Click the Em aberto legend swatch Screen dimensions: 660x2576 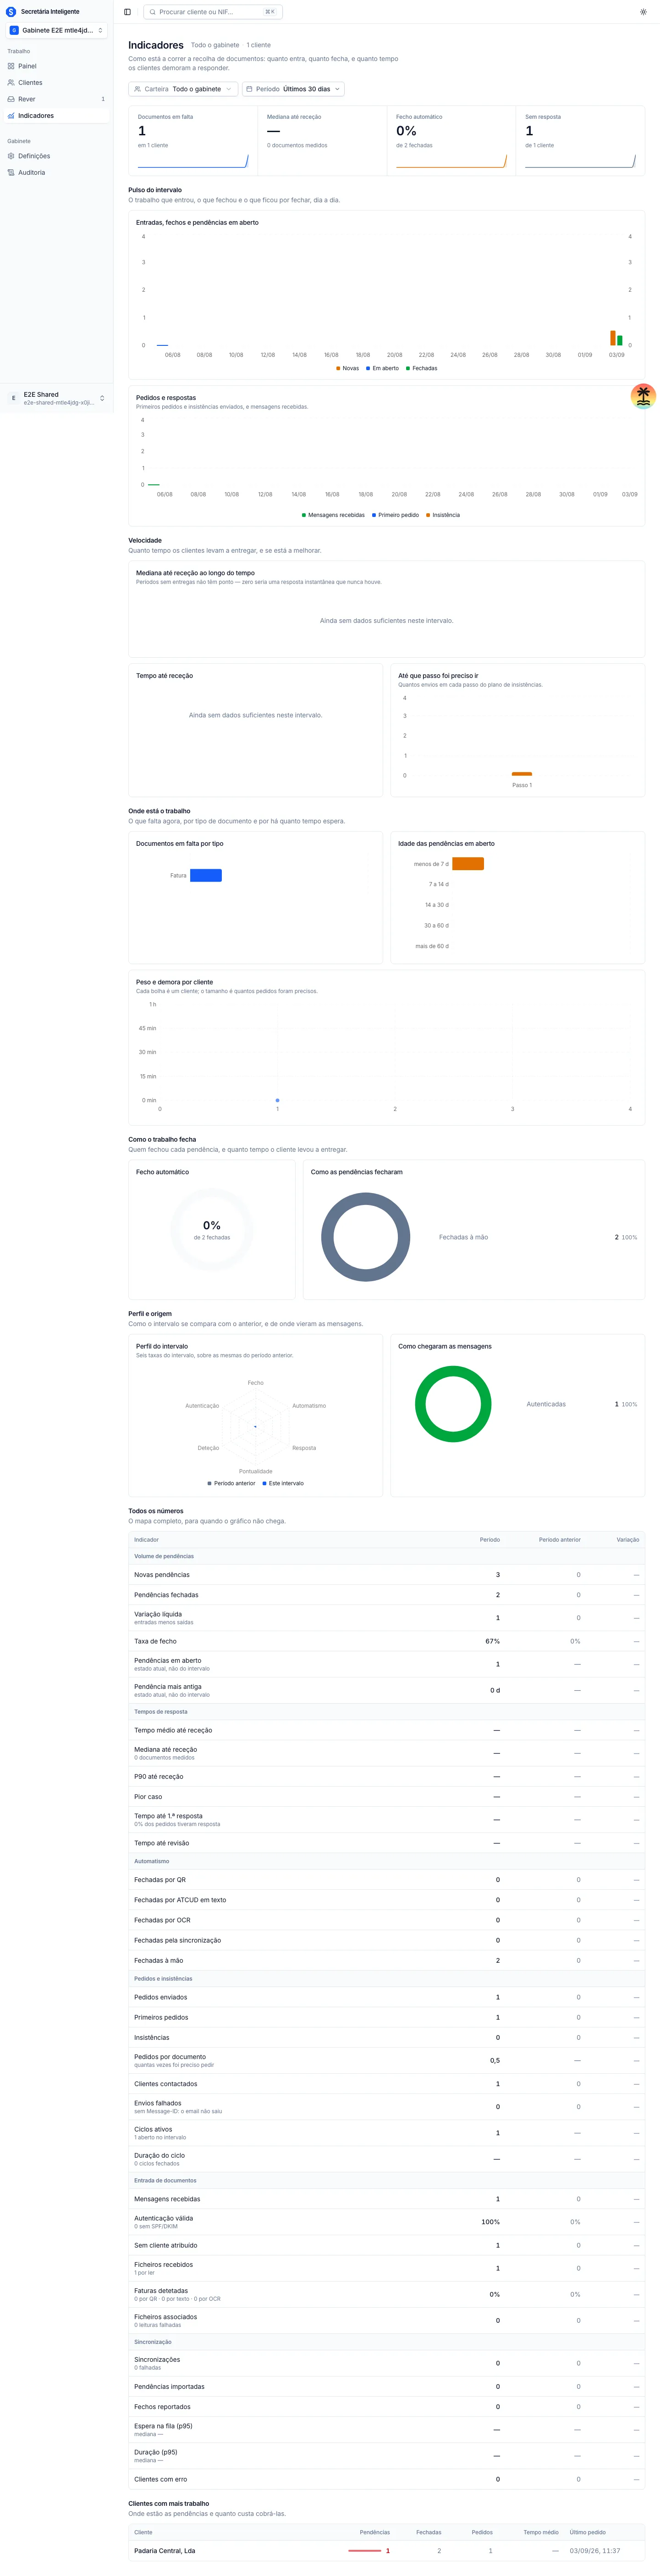tap(368, 368)
